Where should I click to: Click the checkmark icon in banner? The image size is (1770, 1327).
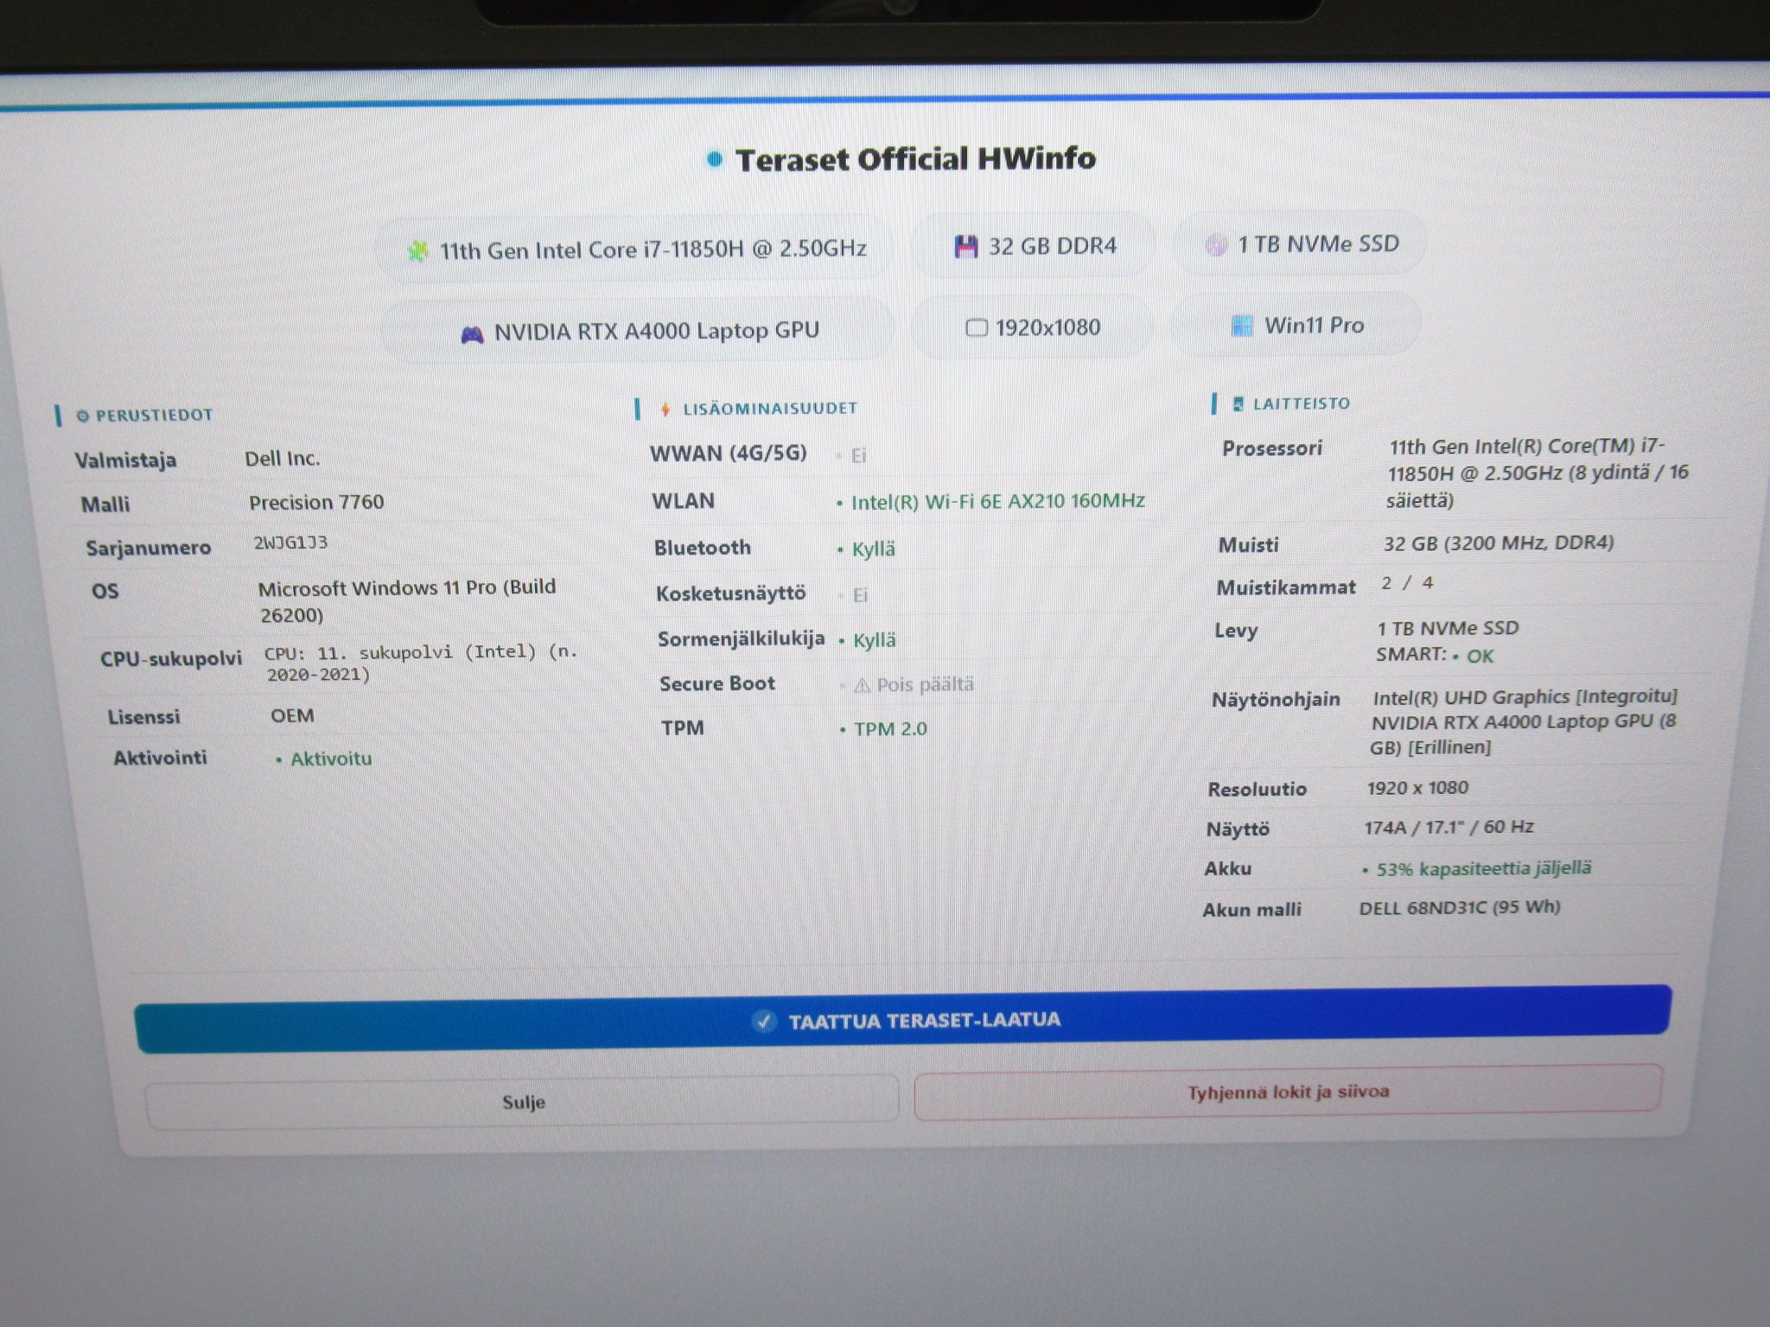(x=764, y=1022)
